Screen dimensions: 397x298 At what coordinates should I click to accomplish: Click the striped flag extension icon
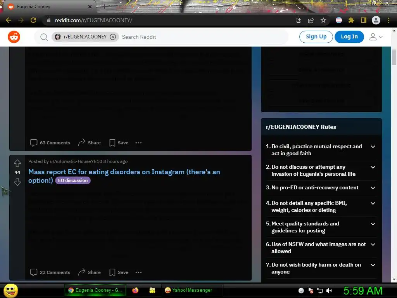(339, 20)
